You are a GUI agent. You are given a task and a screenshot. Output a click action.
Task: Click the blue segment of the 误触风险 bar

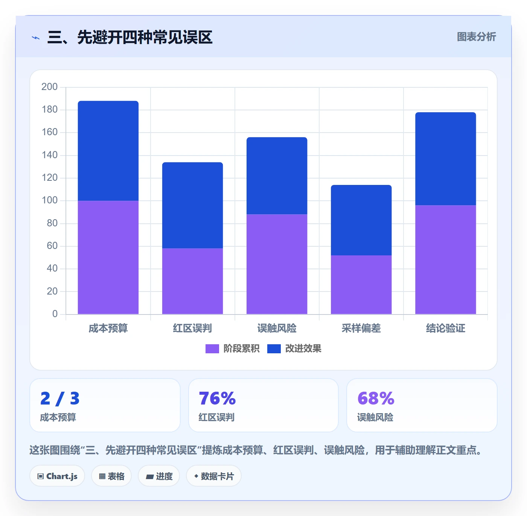tap(277, 176)
